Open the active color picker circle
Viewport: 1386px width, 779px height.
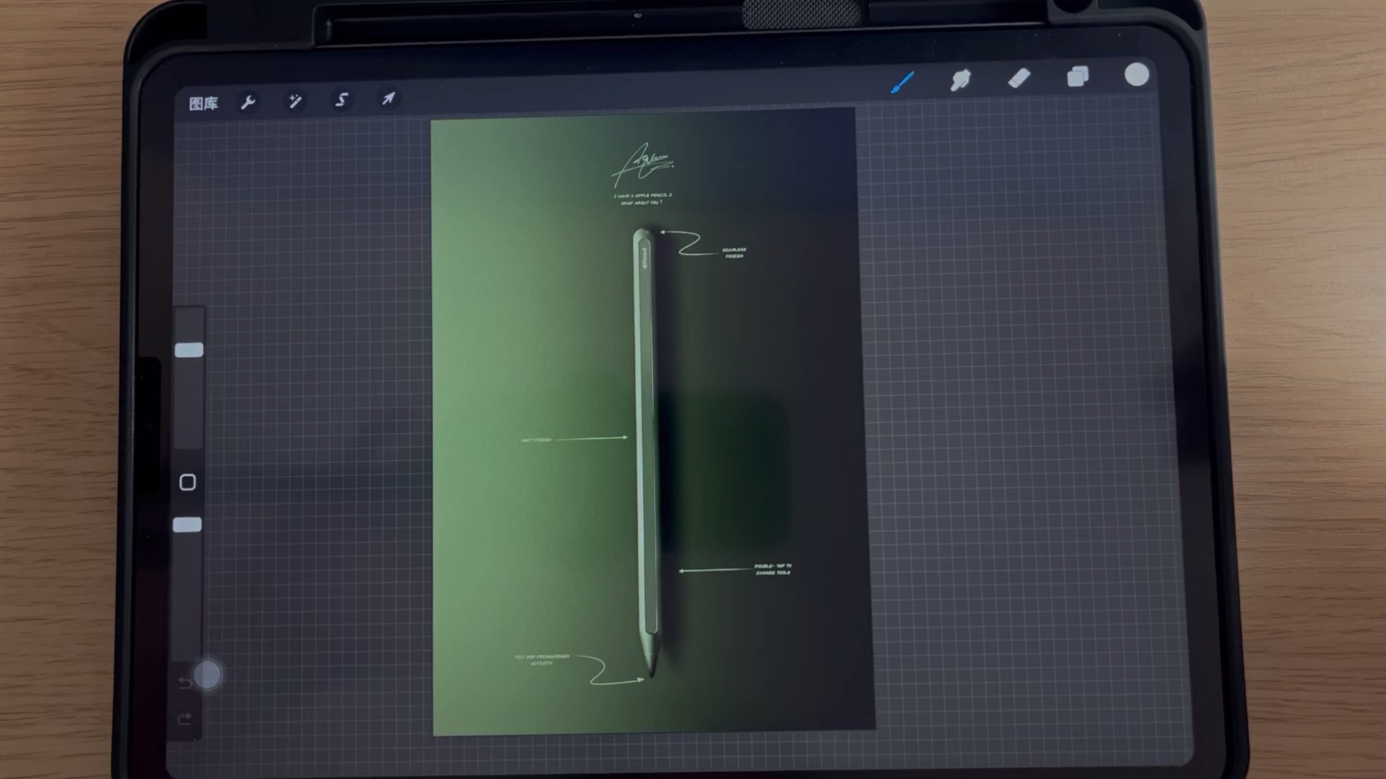[1136, 75]
